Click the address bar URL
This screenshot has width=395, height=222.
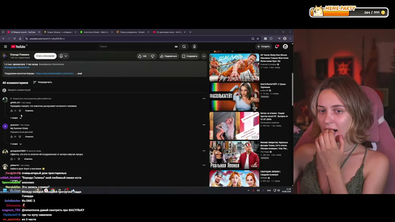pos(47,39)
